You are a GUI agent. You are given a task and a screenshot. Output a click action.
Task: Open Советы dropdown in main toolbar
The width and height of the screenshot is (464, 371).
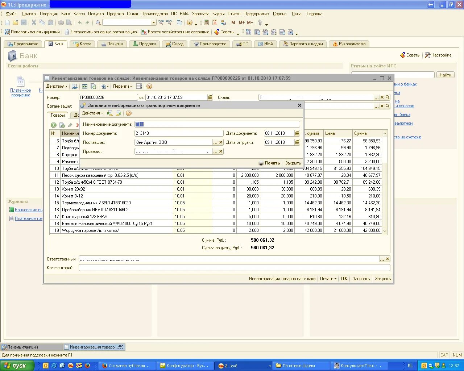[x=227, y=32]
